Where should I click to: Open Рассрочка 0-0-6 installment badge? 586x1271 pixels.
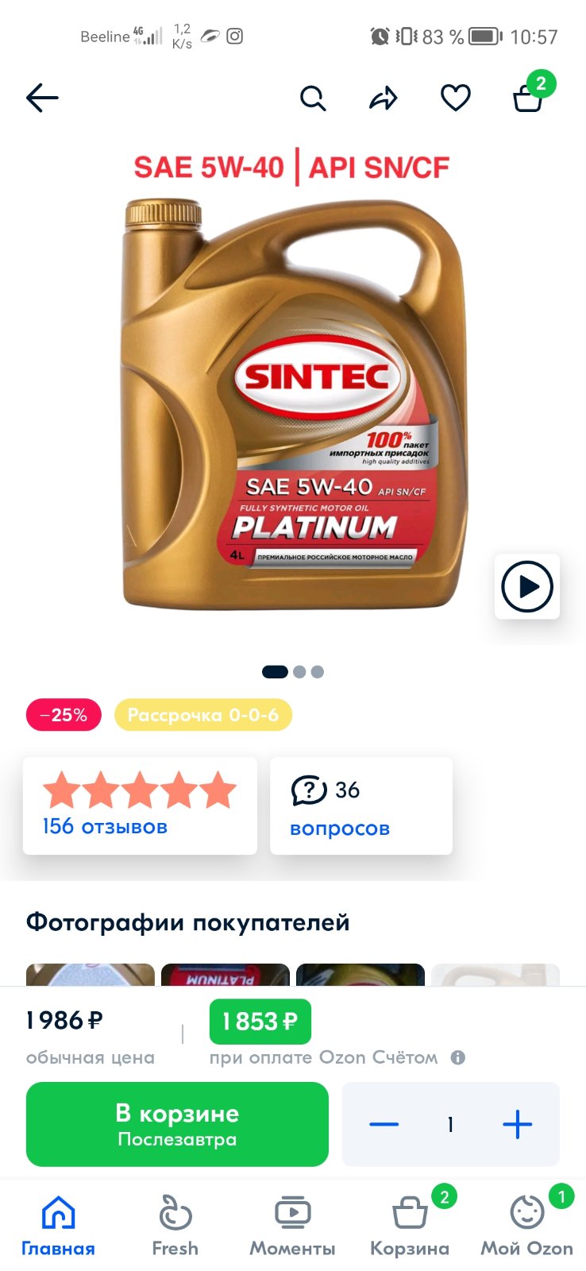[x=203, y=715]
